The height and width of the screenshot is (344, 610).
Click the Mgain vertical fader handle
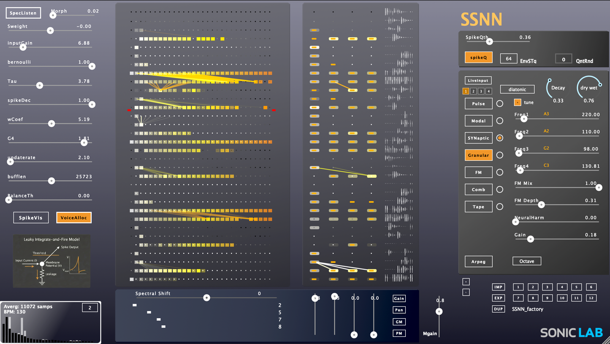(x=439, y=311)
